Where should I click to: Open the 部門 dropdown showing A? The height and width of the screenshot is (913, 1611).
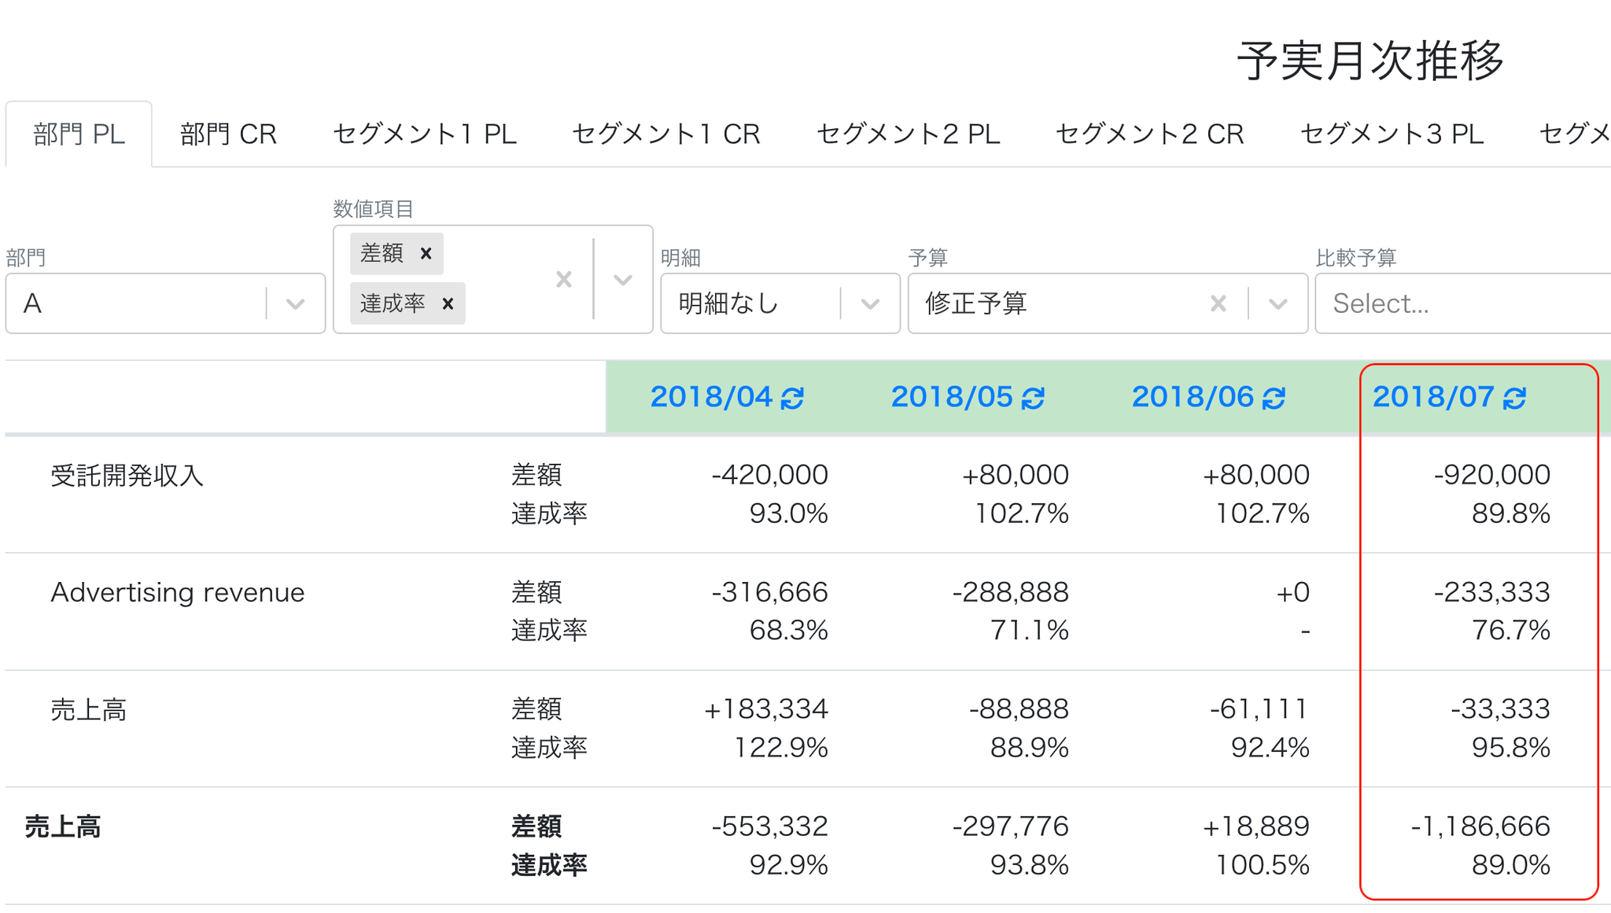click(x=165, y=304)
